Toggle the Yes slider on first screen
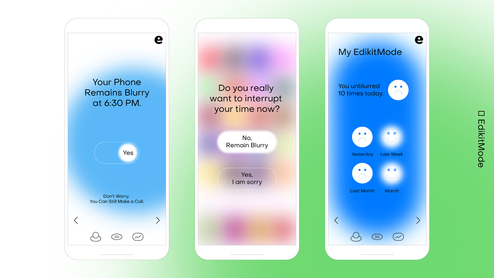 (128, 152)
